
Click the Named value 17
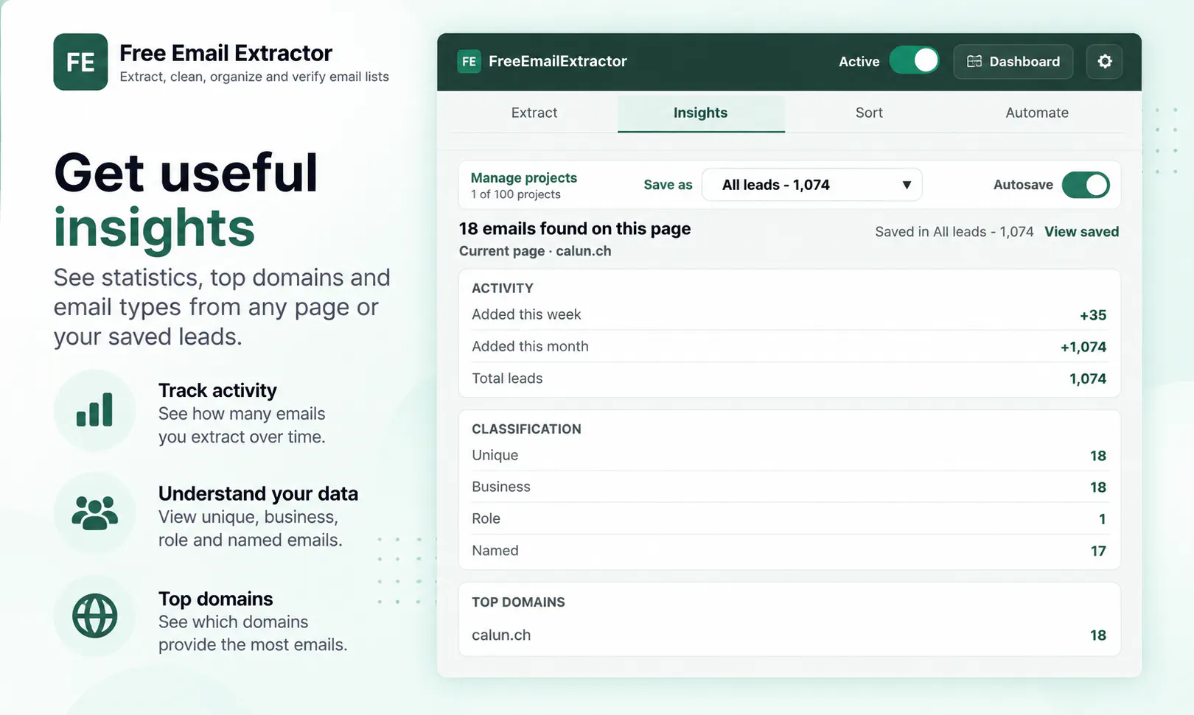[1098, 551]
